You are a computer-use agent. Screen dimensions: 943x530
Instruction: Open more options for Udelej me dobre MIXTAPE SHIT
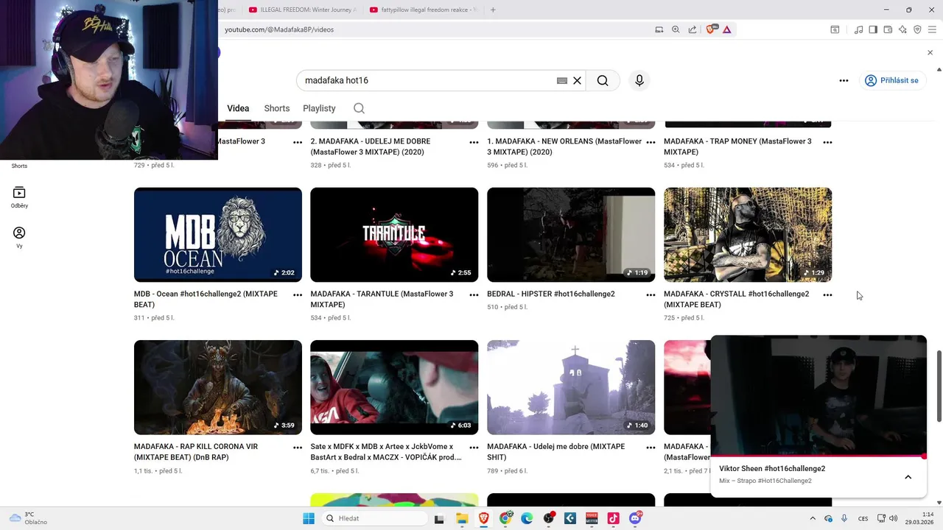[651, 448]
